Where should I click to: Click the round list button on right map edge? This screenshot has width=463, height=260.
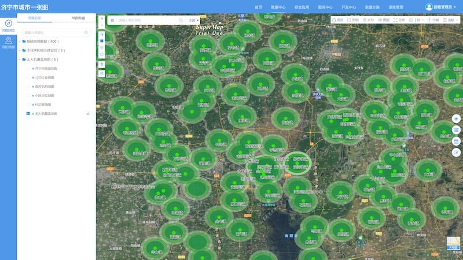(x=456, y=130)
